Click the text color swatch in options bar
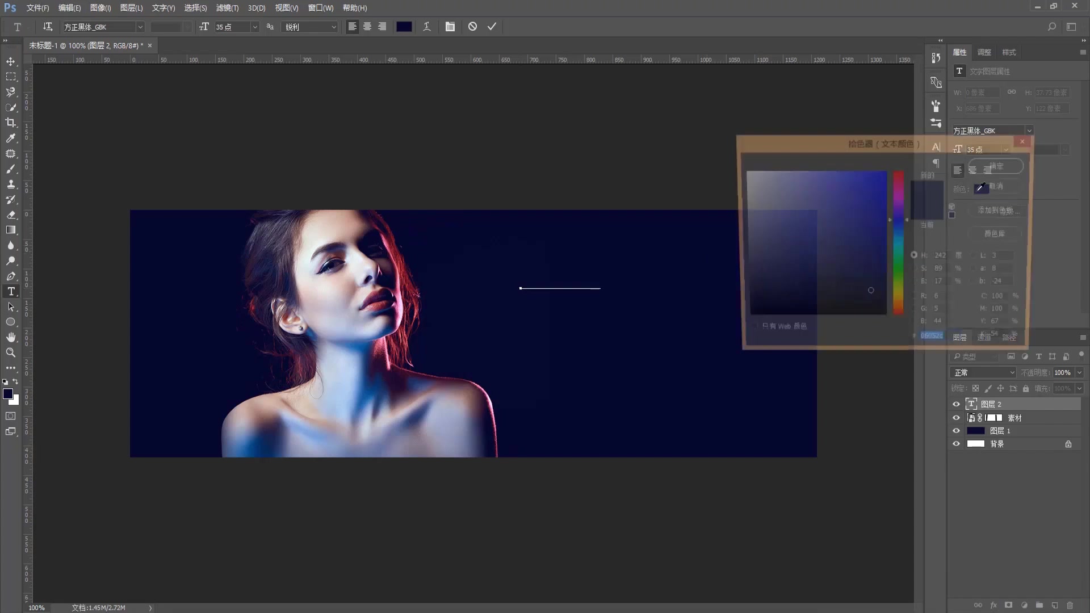Viewport: 1090px width, 613px height. click(404, 27)
